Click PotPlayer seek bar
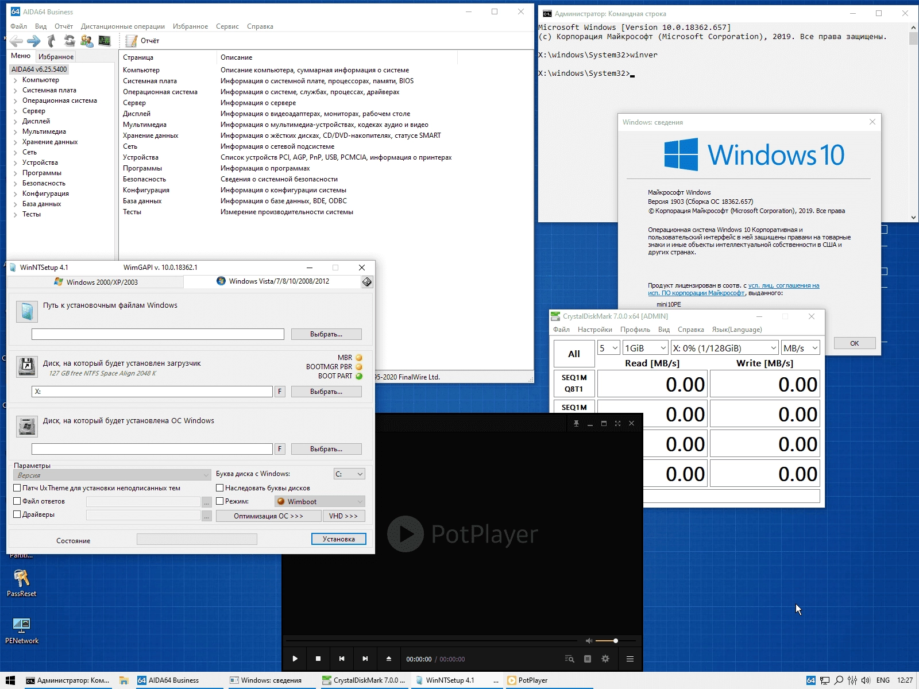The height and width of the screenshot is (689, 919). click(431, 640)
